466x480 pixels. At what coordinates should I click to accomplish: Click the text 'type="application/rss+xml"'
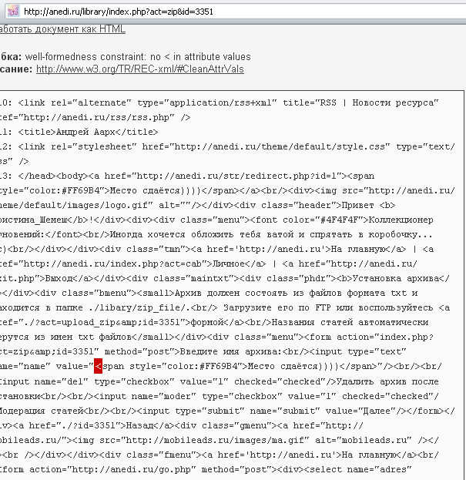click(207, 102)
